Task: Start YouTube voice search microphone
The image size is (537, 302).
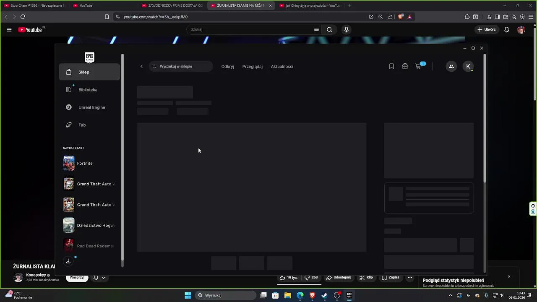Action: point(346,29)
